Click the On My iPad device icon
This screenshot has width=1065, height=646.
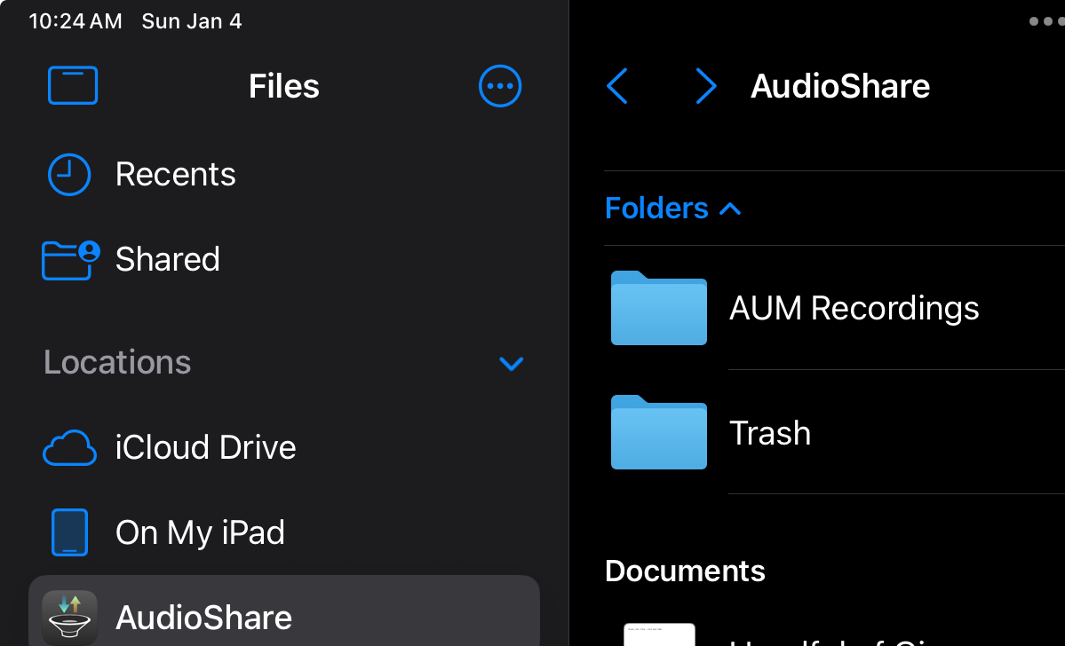[x=69, y=532]
